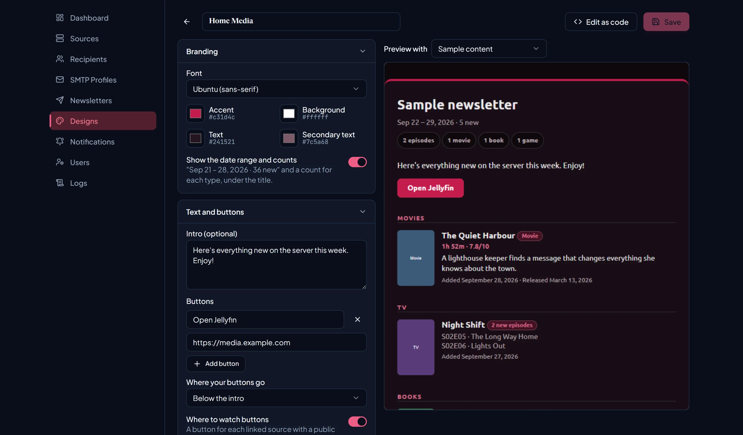The height and width of the screenshot is (435, 743).
Task: Open the Text color swatch
Action: click(196, 138)
